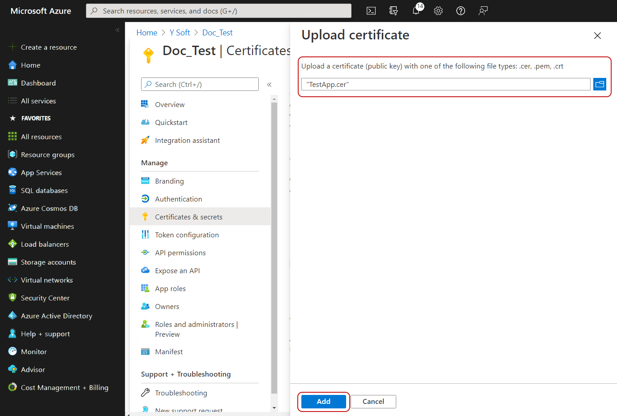Collapse the Doc_Test resource menu
This screenshot has height=416, width=617.
coord(269,85)
